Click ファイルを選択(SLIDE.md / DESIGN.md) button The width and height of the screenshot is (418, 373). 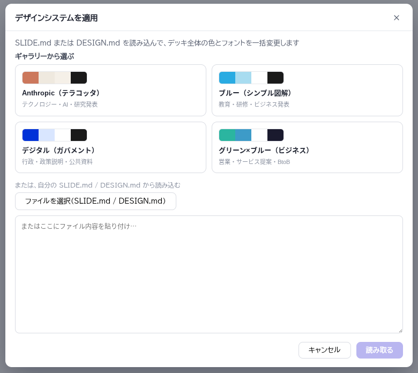pyautogui.click(x=95, y=201)
